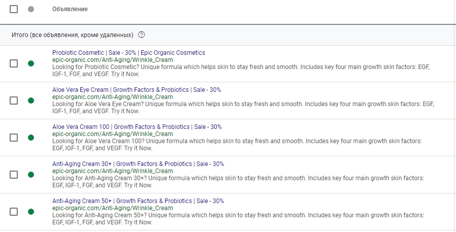Select the Probiotic Cosmetic ad checkbox

(14, 63)
